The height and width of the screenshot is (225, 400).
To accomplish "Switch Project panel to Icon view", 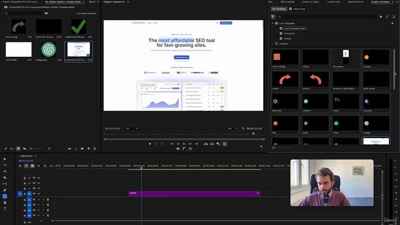I will [x=18, y=149].
